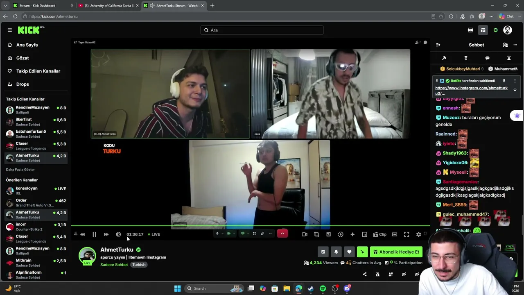Click the moderation gavel icon in chat

pyautogui.click(x=444, y=58)
